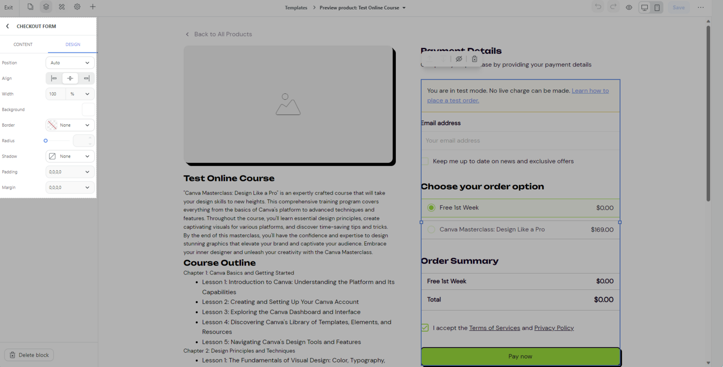Click the image placeholder thumbnail
723x367 pixels.
click(288, 104)
